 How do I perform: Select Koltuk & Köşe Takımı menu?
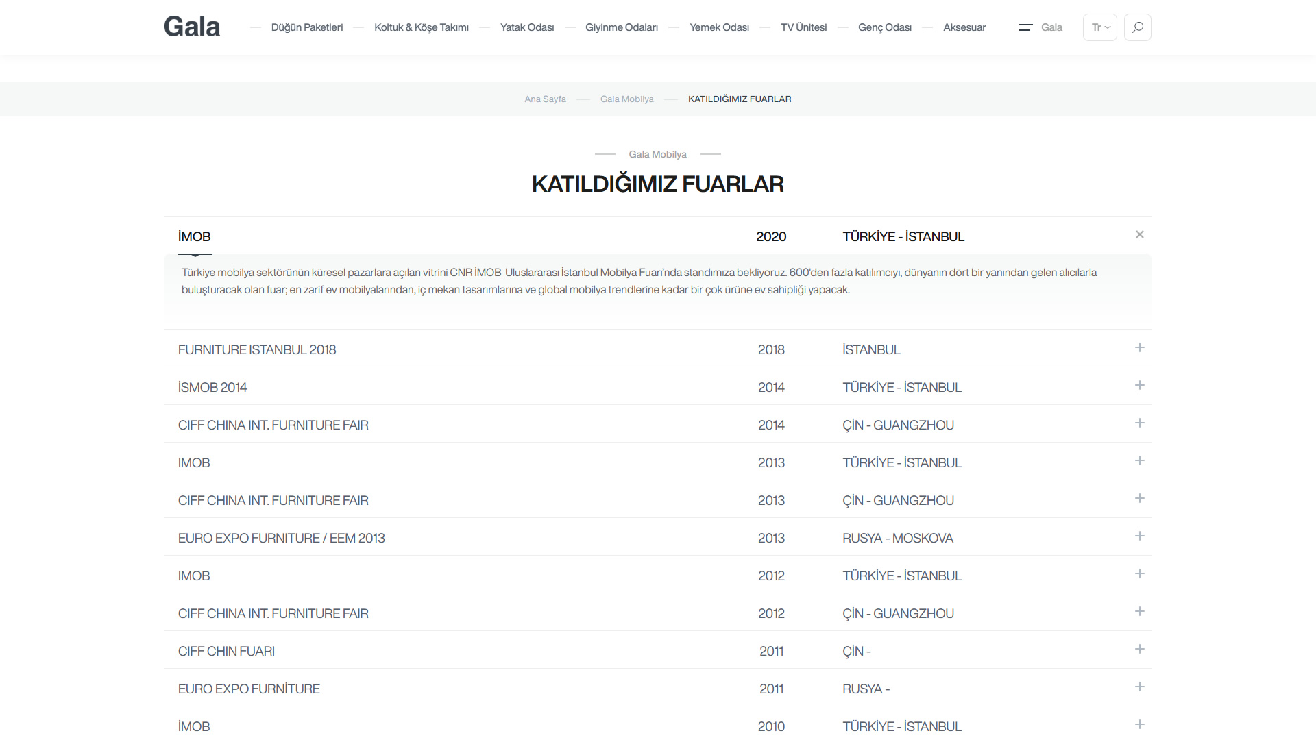tap(421, 27)
